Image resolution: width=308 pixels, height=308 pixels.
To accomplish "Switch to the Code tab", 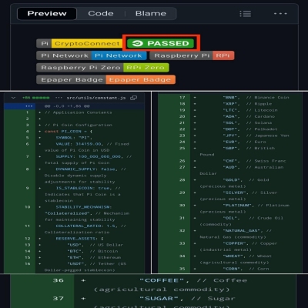I will (x=101, y=13).
